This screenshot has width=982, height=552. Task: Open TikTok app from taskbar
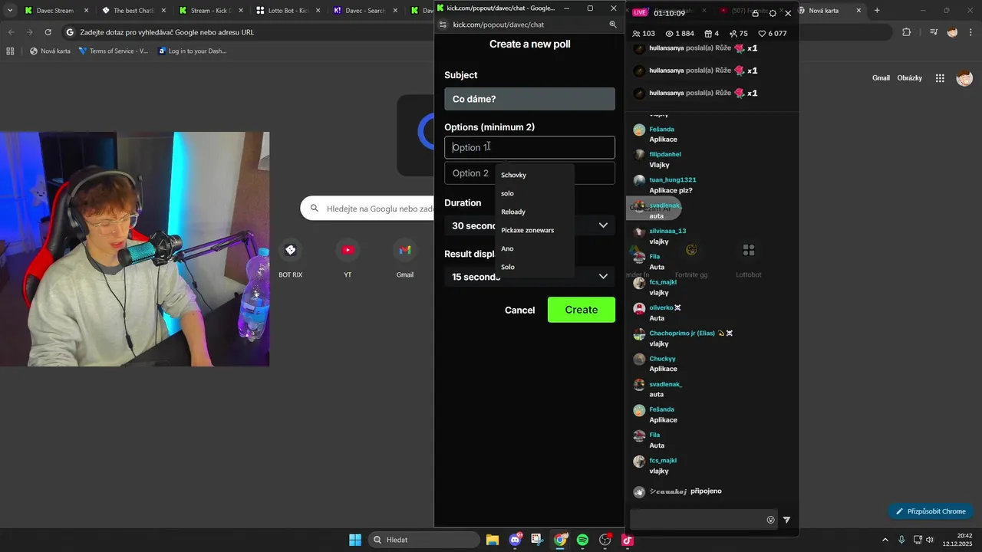tap(627, 540)
